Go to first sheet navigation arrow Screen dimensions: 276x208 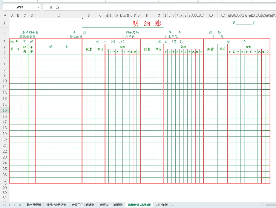4,205
